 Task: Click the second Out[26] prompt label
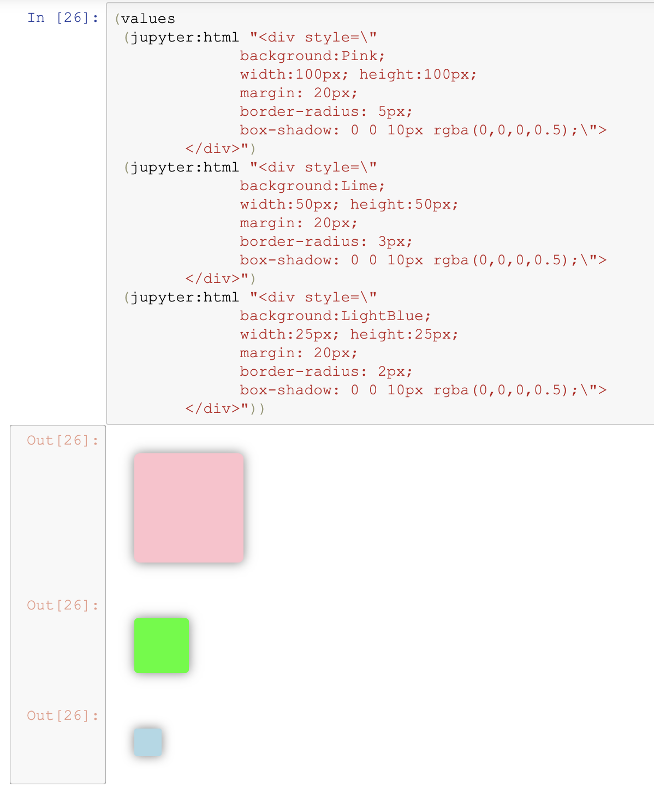point(63,605)
